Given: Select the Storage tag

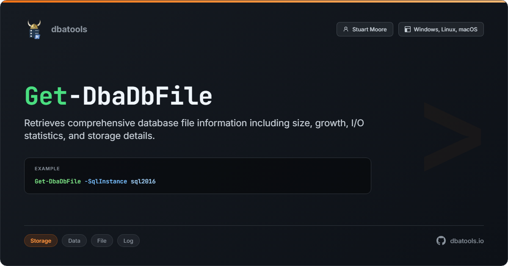Looking at the screenshot, I should tap(41, 241).
